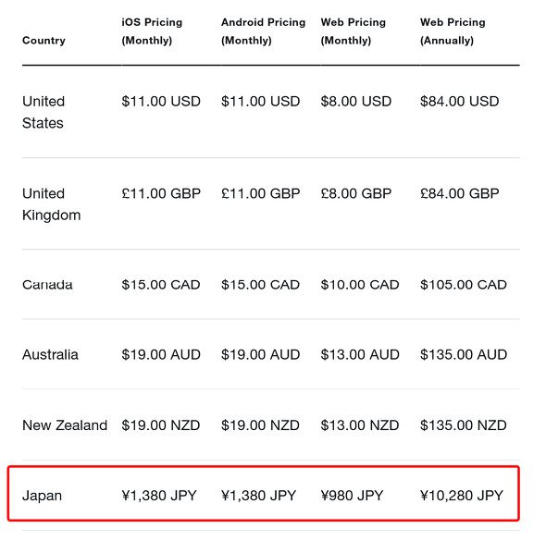The width and height of the screenshot is (546, 541).
Task: Click the ¥980 JPY web price
Action: [x=352, y=496]
